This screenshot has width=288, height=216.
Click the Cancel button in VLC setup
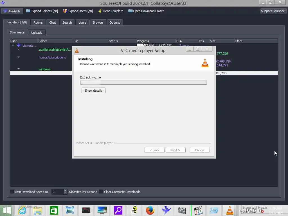coord(199,150)
